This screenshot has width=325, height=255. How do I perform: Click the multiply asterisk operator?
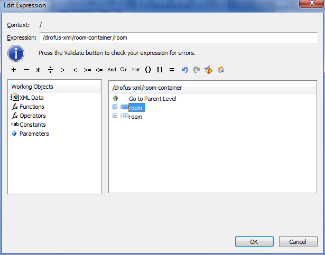tap(39, 70)
